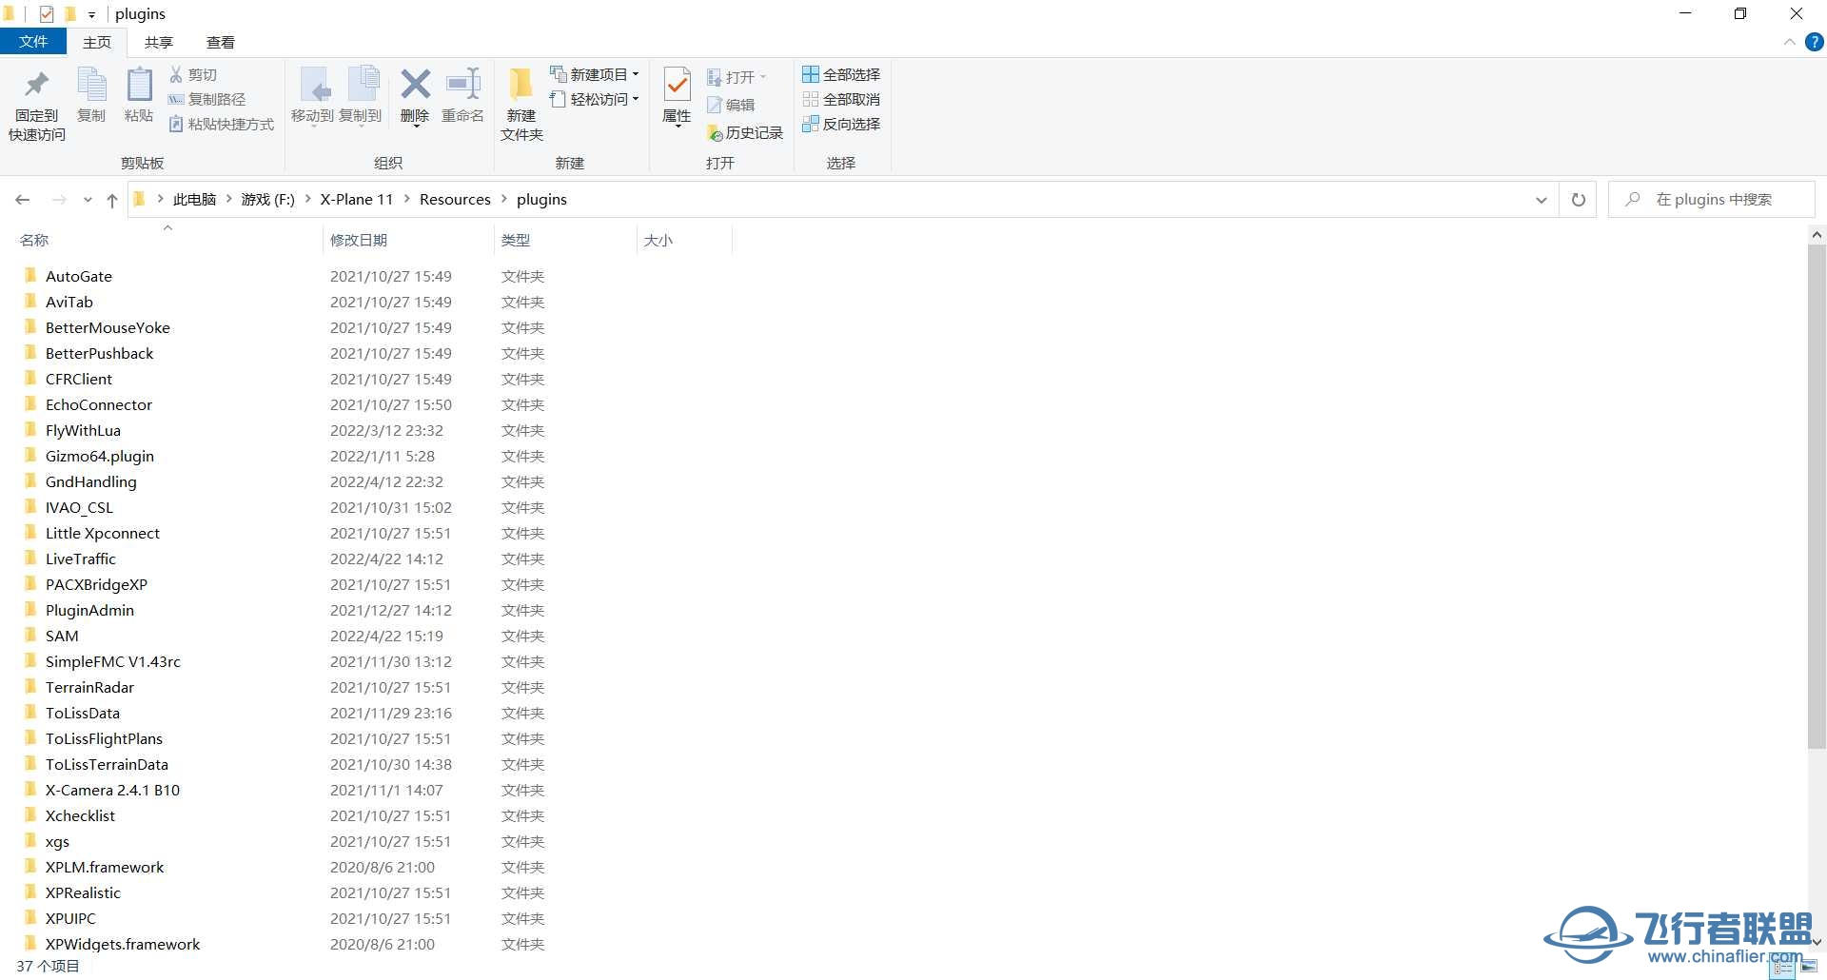Click the Rename (重命名) icon

point(463,84)
